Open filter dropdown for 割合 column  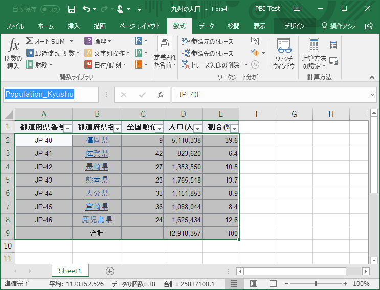[234, 128]
